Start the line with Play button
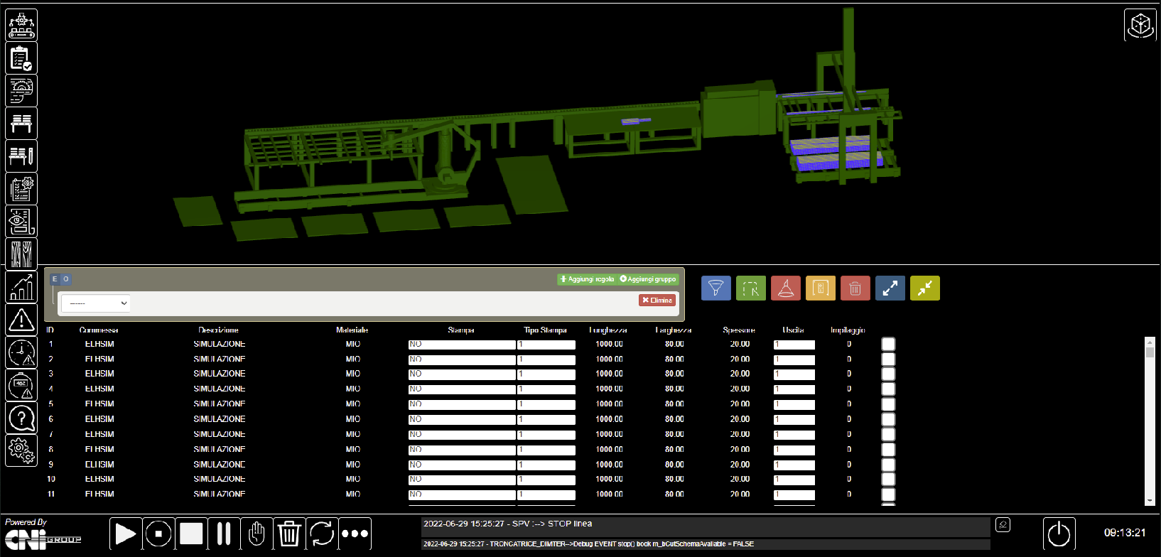 125,534
